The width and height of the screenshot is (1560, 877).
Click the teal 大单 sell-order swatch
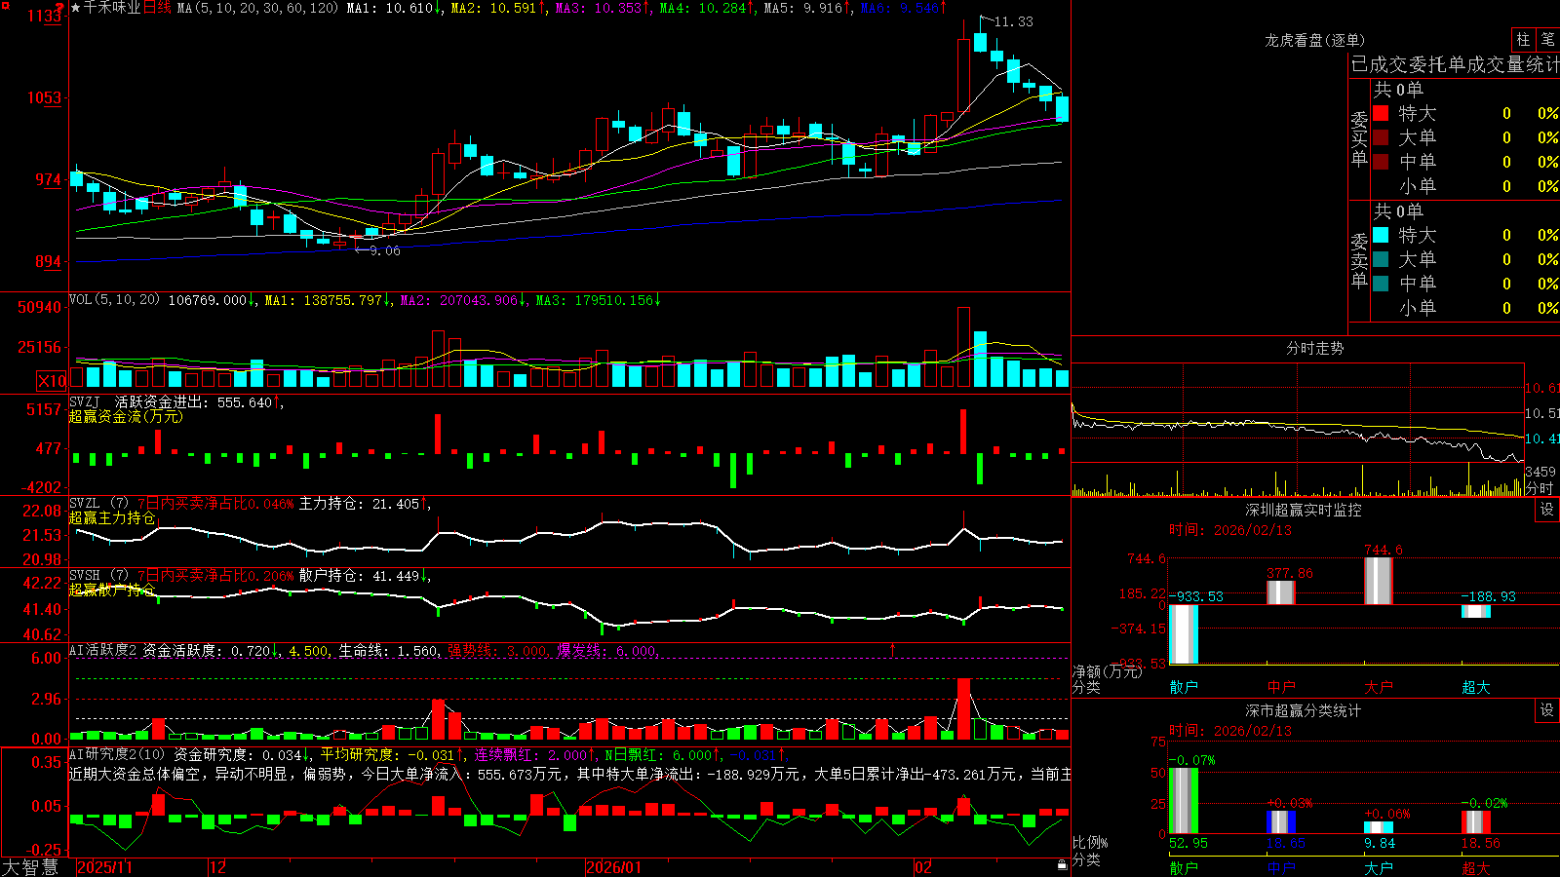[1381, 259]
